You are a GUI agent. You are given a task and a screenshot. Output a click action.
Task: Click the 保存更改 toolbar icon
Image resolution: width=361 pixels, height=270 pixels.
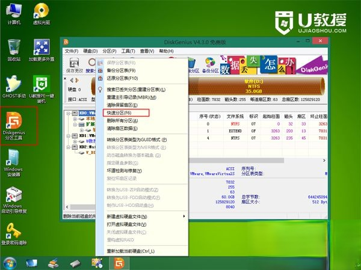tap(75, 66)
